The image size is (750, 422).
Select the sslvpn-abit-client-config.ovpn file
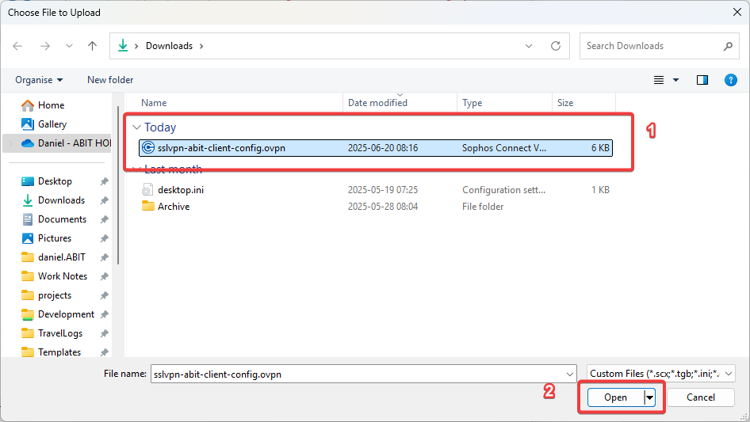[376, 148]
